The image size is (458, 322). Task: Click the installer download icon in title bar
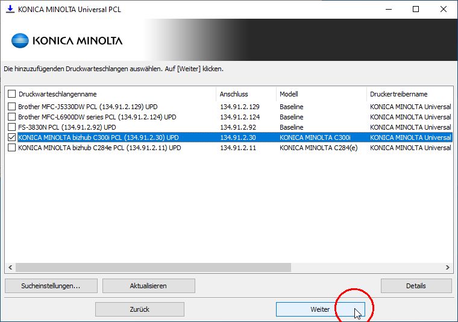[9, 9]
